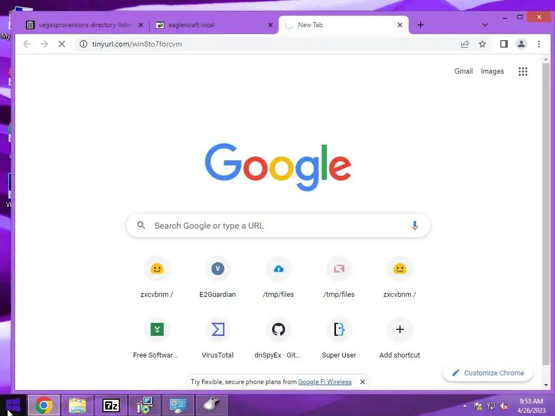Open the clock showing 9:53 AM
Viewport: 555px width, 416px height.
(x=531, y=406)
